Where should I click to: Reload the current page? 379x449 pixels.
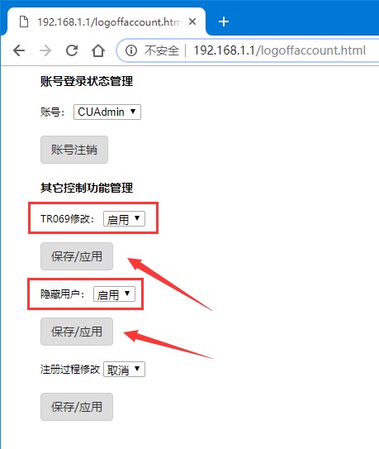pyautogui.click(x=72, y=50)
